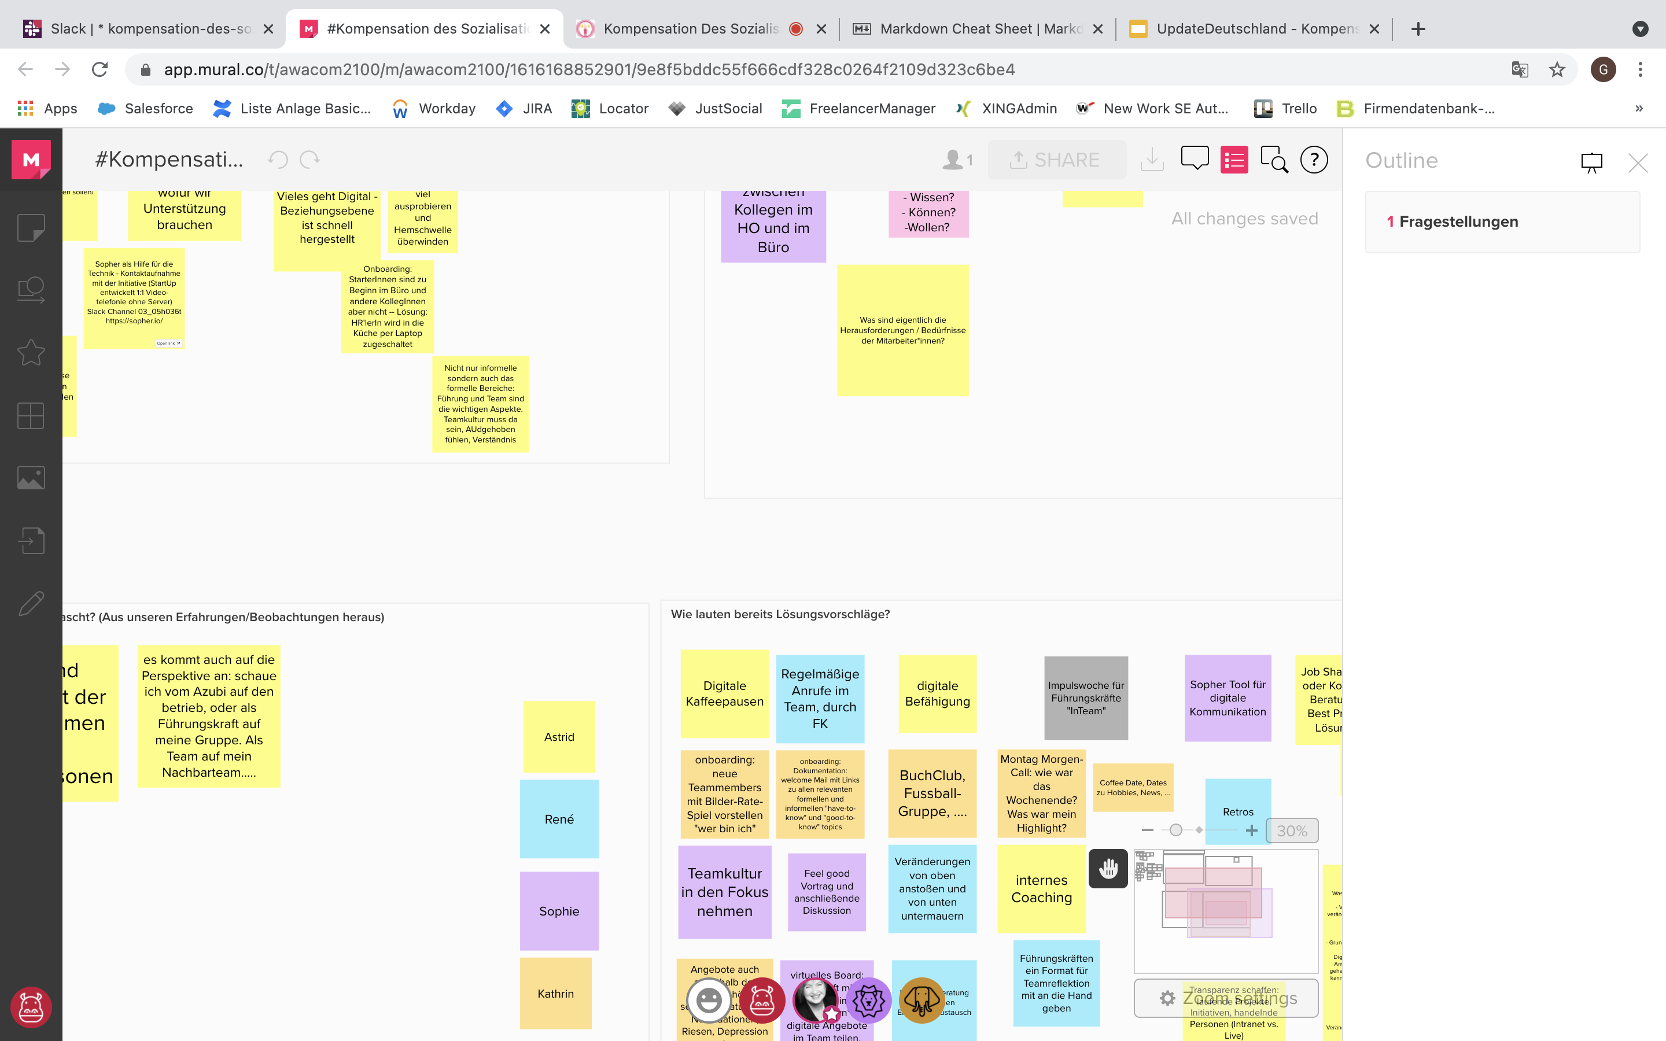Toggle the outline panel list button
The height and width of the screenshot is (1041, 1666).
coord(1234,159)
